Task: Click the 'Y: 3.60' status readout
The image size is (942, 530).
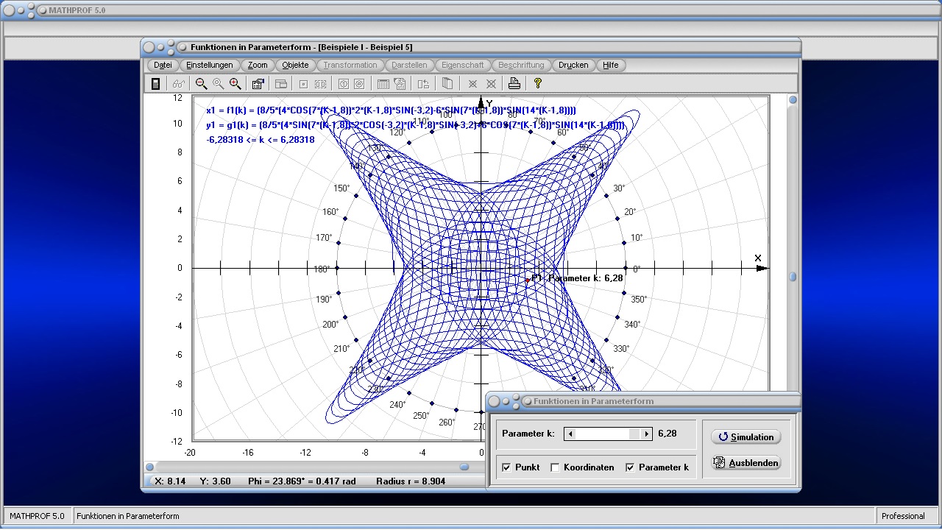Action: pos(215,481)
